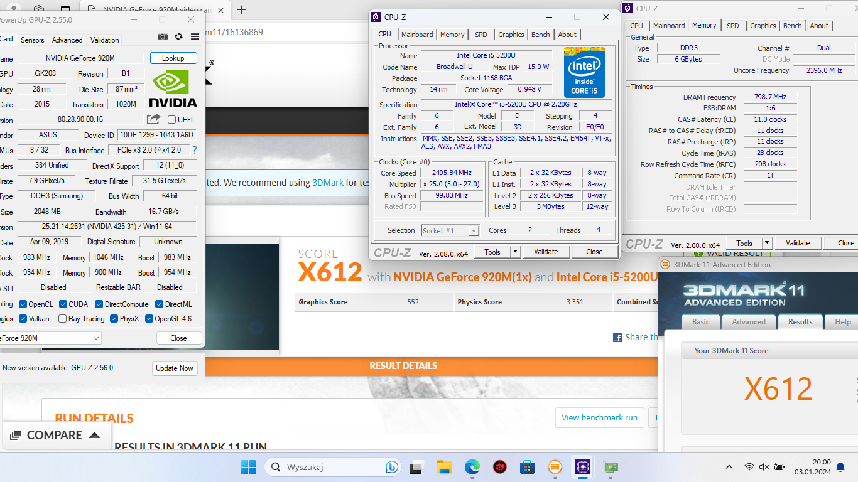Open File Explorer from the taskbar
This screenshot has height=482, width=858.
pos(444,467)
